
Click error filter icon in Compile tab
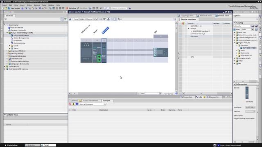pos(70,104)
